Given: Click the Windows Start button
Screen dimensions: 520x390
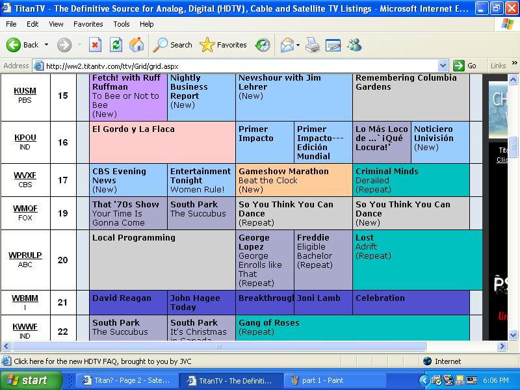Looking at the screenshot, I should (x=31, y=380).
